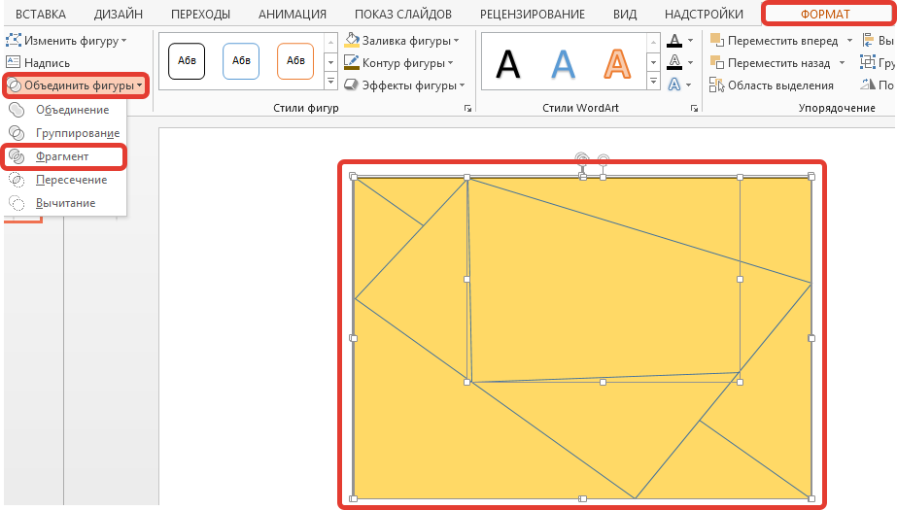The image size is (897, 510).
Task: Click the text fill A icon
Action: (x=675, y=41)
